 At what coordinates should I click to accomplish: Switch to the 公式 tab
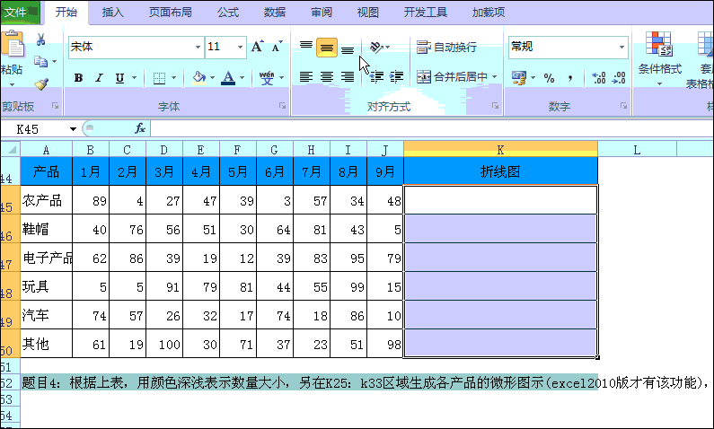(x=228, y=13)
